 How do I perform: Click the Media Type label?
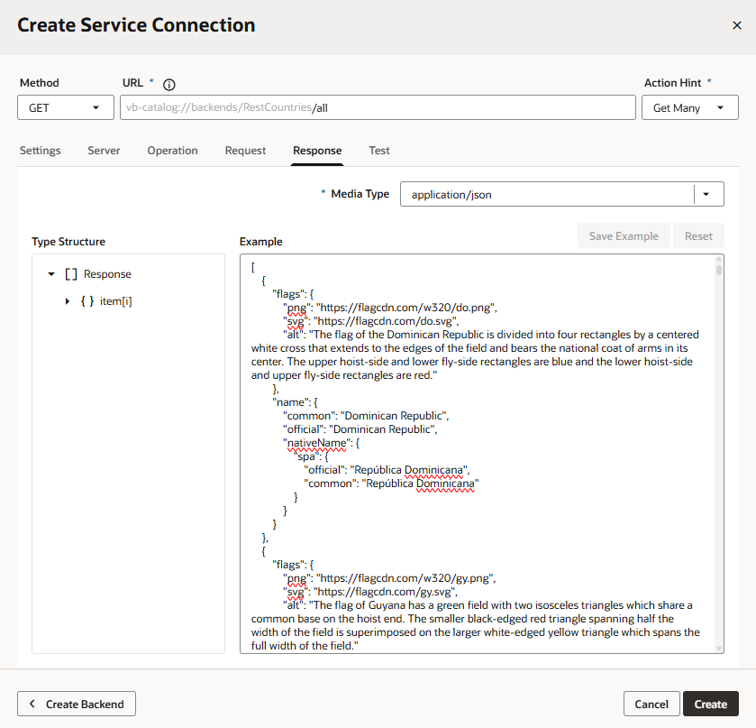tap(360, 194)
